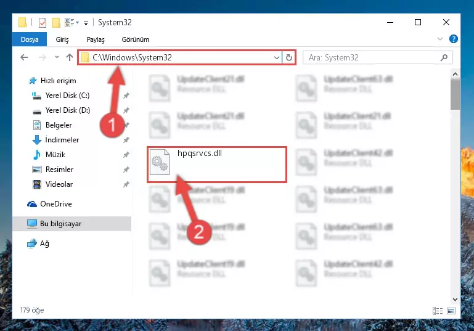Image resolution: width=474 pixels, height=331 pixels.
Task: Click the Müzik note icon
Action: tap(37, 155)
